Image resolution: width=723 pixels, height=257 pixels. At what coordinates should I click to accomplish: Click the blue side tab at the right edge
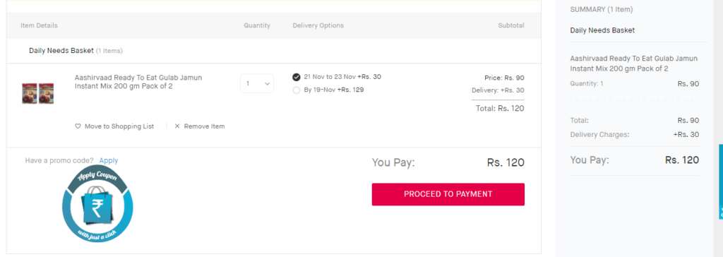point(720,181)
